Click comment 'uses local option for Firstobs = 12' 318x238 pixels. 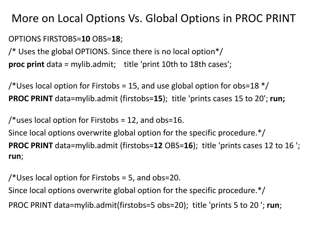pos(96,120)
